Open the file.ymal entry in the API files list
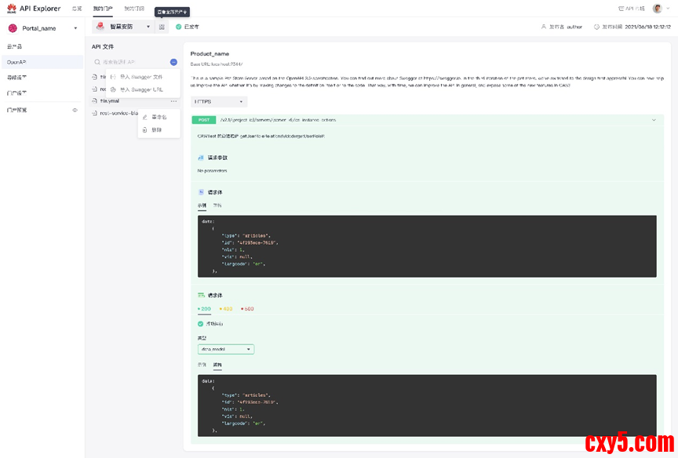The height and width of the screenshot is (458, 678). (109, 100)
